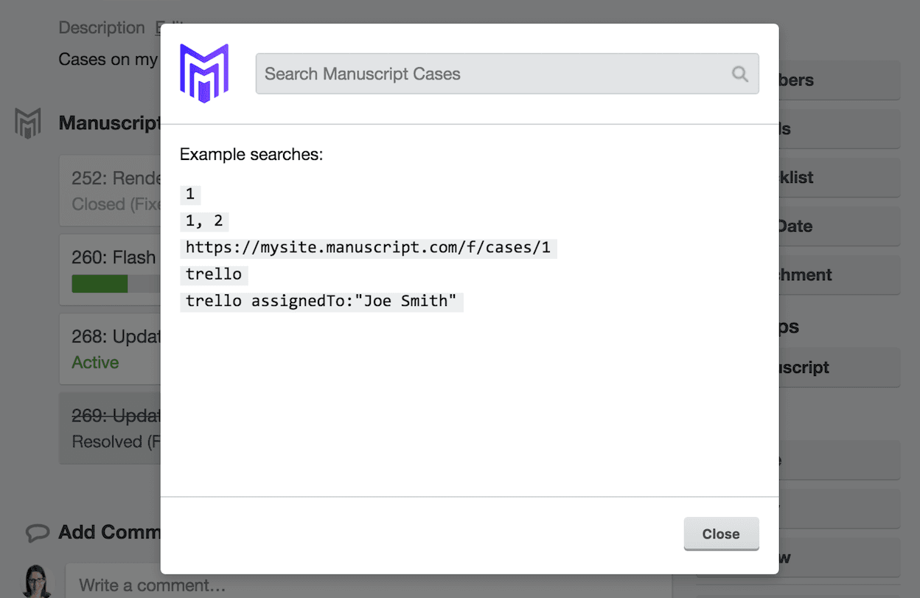The width and height of the screenshot is (920, 598).
Task: Click the gray Manuscript icon beside the section heading
Action: (28, 122)
